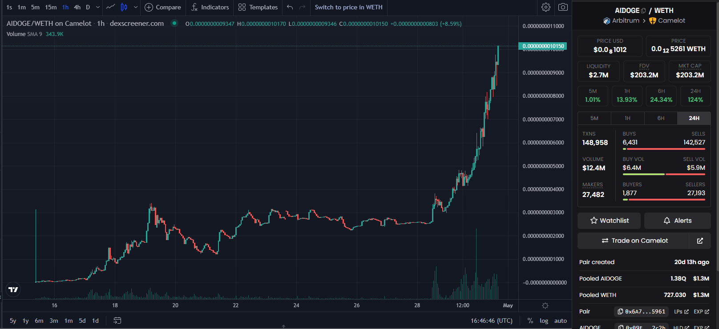Click the 24H change card showing 124%
Viewport: 719px width, 329px height.
tap(695, 96)
